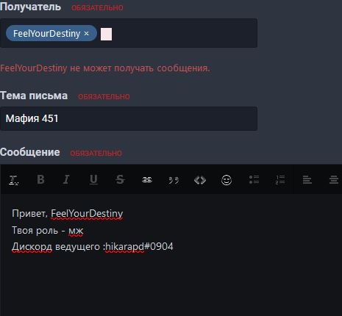Insert a quote block
Viewport: 342px width, 316px height.
(174, 181)
